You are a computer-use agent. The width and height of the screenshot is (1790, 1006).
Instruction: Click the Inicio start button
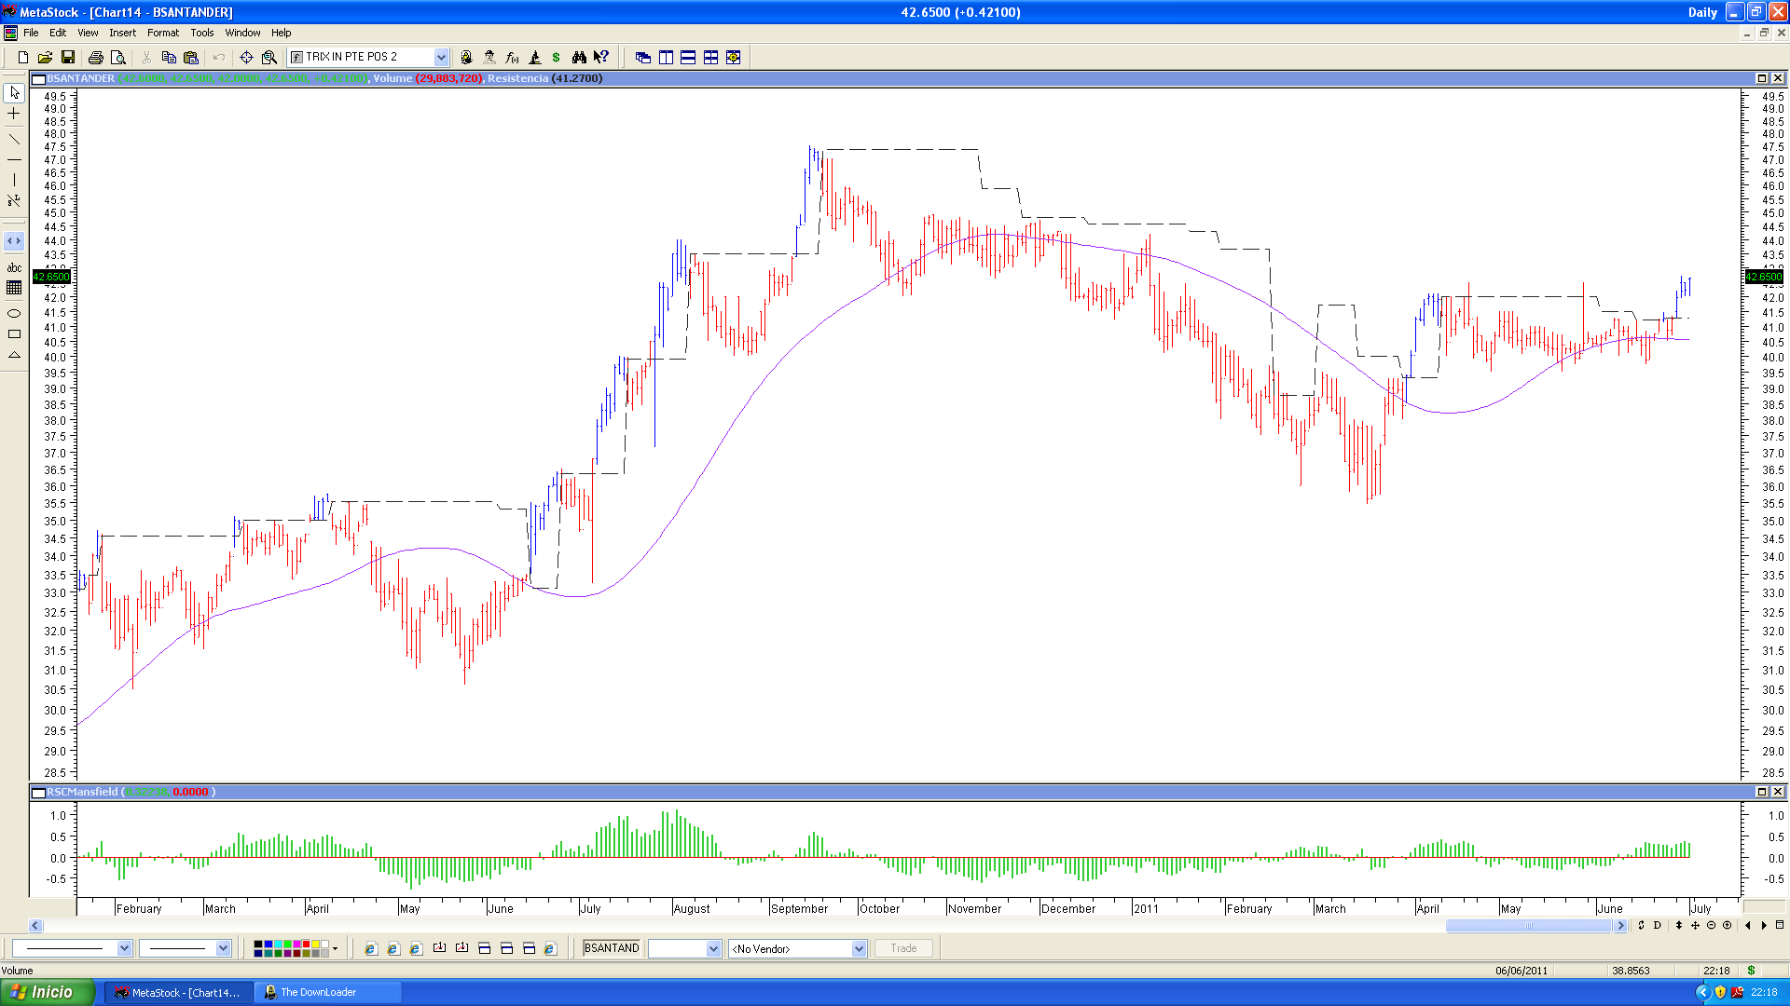tap(48, 992)
